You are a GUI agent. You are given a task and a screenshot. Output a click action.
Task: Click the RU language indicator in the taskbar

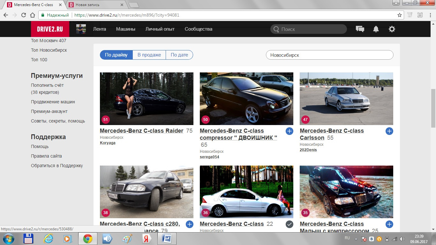pos(347,238)
